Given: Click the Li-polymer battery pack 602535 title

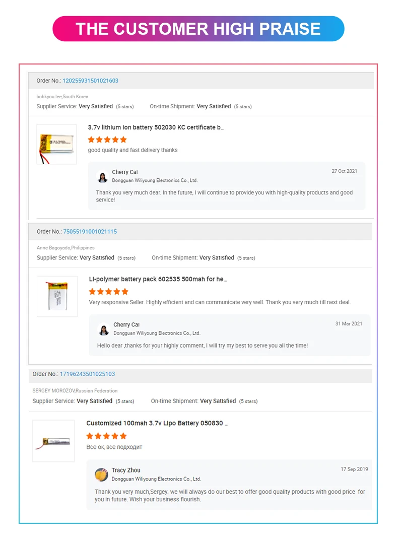Looking at the screenshot, I should pos(158,279).
